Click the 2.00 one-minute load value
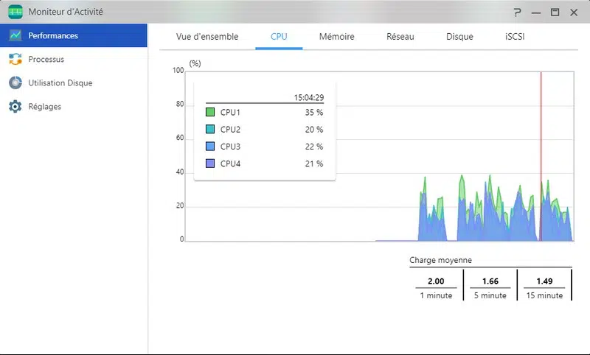This screenshot has height=355, width=590. [436, 281]
